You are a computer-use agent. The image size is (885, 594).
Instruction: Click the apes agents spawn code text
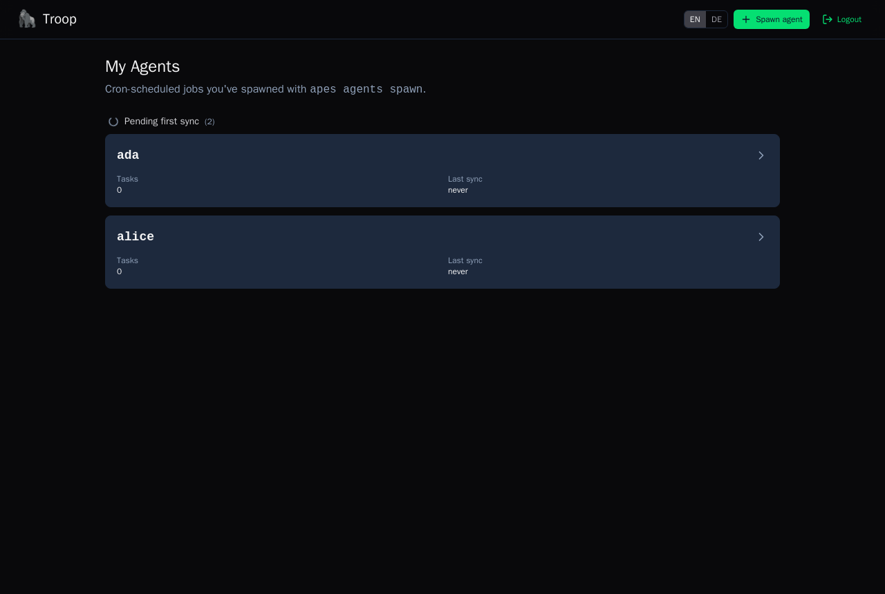[366, 89]
